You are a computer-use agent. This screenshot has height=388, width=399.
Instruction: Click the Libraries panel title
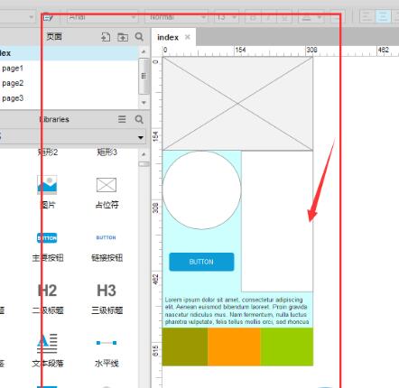coord(54,119)
